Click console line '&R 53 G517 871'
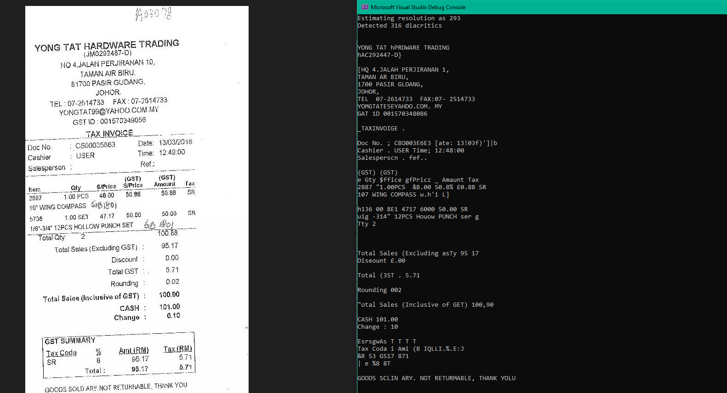 [383, 356]
